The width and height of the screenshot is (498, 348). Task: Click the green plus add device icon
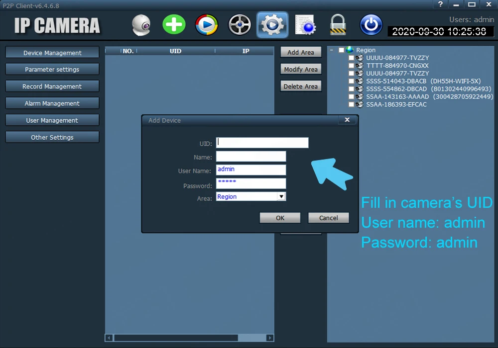click(x=174, y=24)
